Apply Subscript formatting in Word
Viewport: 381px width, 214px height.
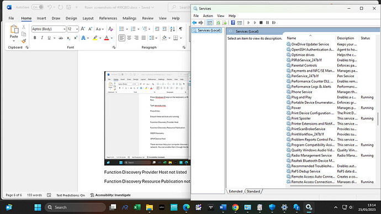[x=68, y=38]
